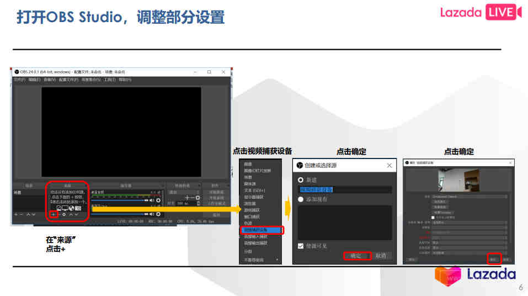Open the 色彩空间 dropdown in properties dialog
This screenshot has width=528, height=296.
[x=470, y=242]
